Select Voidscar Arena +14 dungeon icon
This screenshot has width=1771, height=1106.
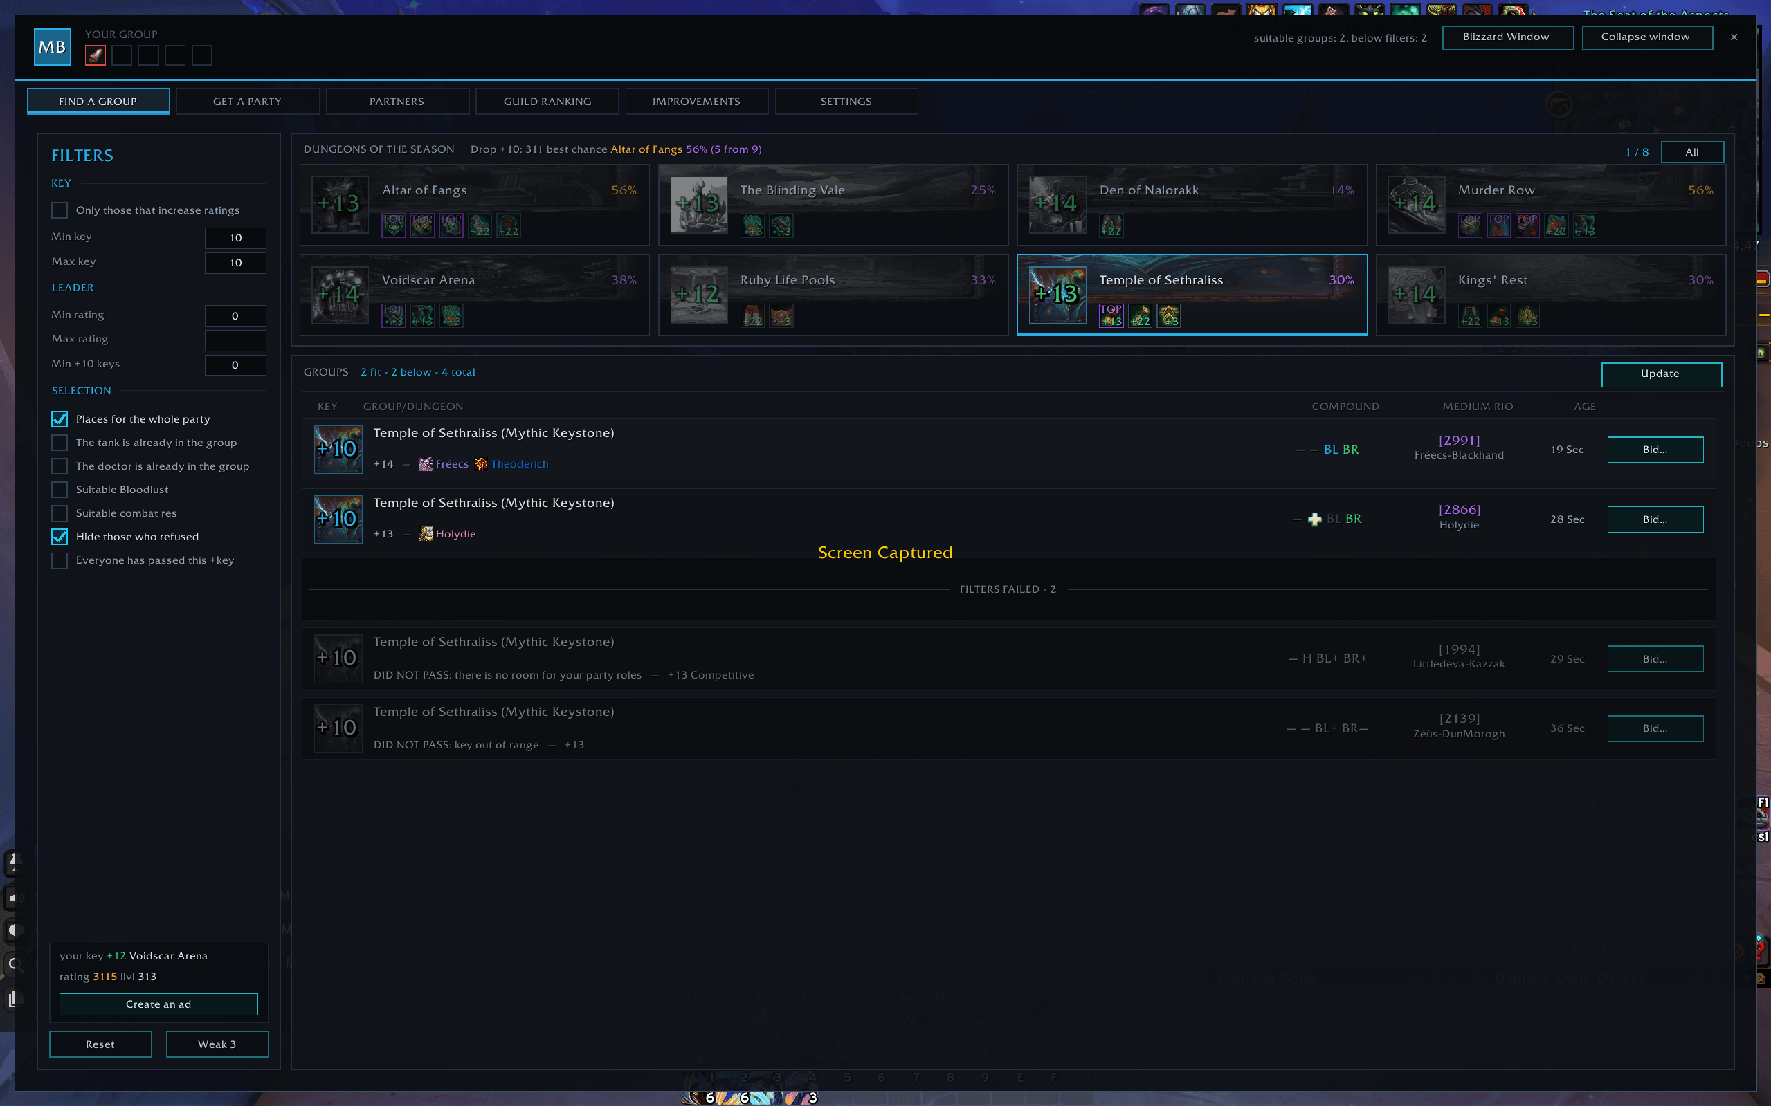click(340, 295)
